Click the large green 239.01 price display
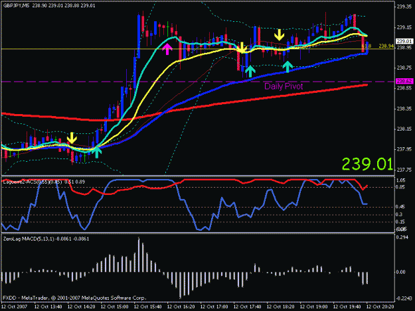The image size is (415, 311). [x=367, y=164]
